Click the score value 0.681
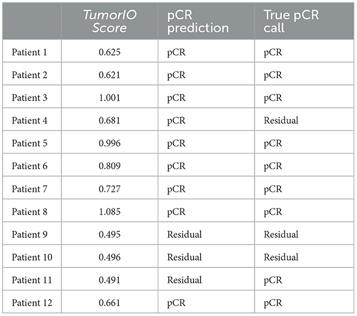 coord(109,120)
